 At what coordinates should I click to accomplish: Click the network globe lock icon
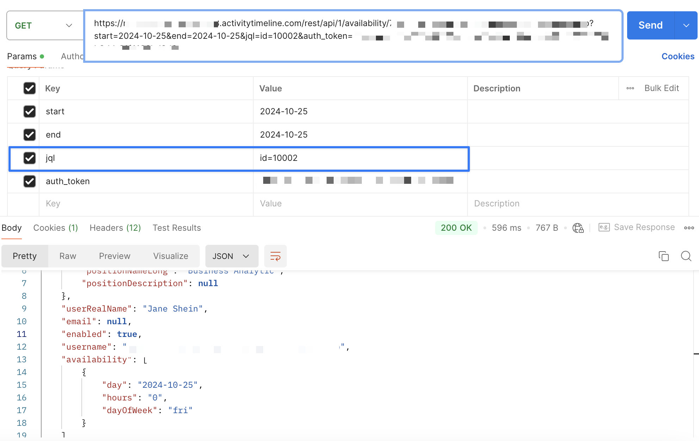(x=578, y=228)
